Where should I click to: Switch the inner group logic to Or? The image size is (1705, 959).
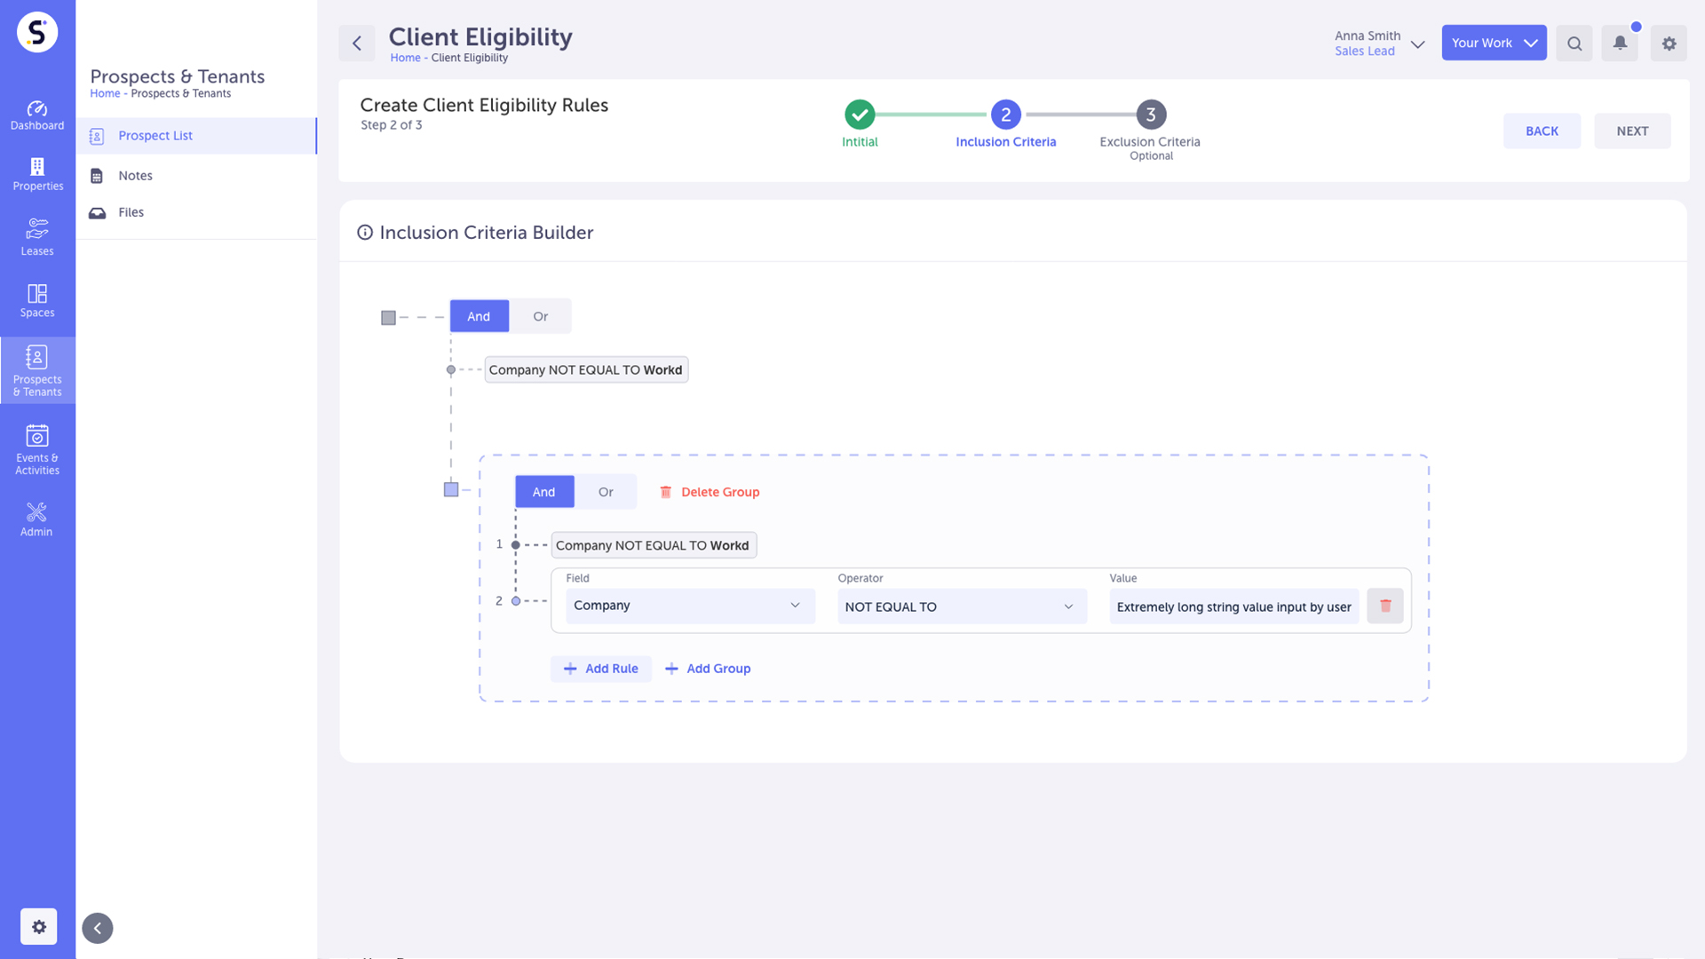pyautogui.click(x=606, y=491)
